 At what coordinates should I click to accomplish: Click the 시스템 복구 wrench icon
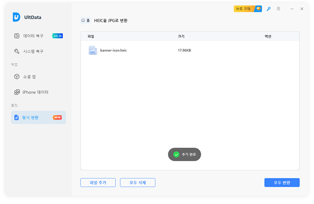17,51
